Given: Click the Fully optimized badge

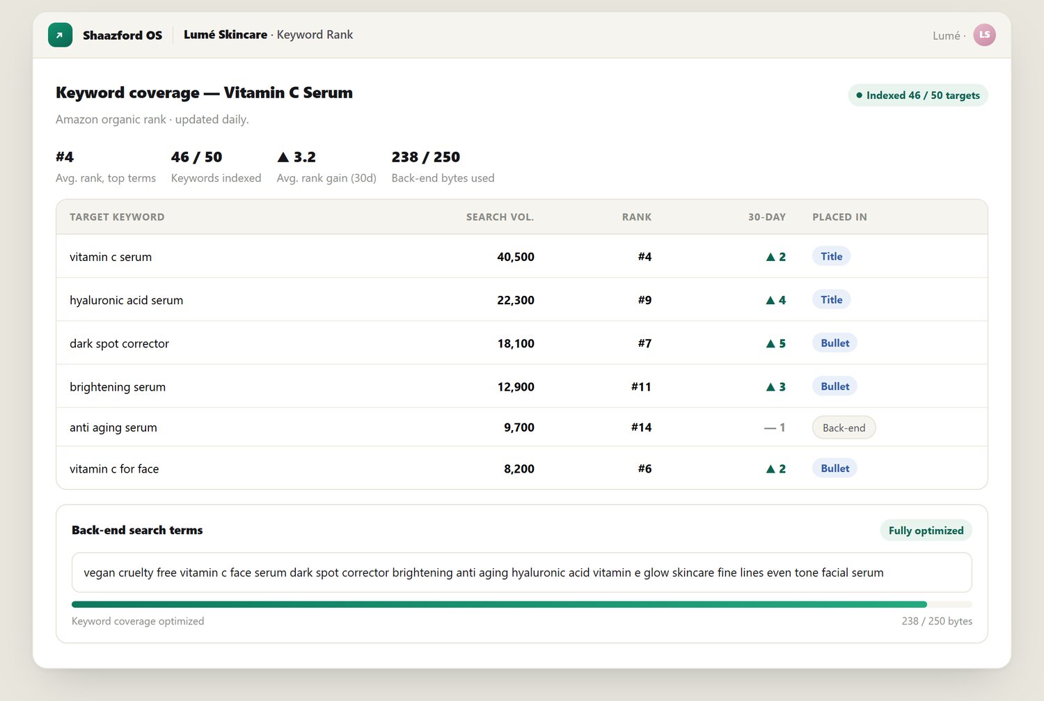Looking at the screenshot, I should [926, 530].
